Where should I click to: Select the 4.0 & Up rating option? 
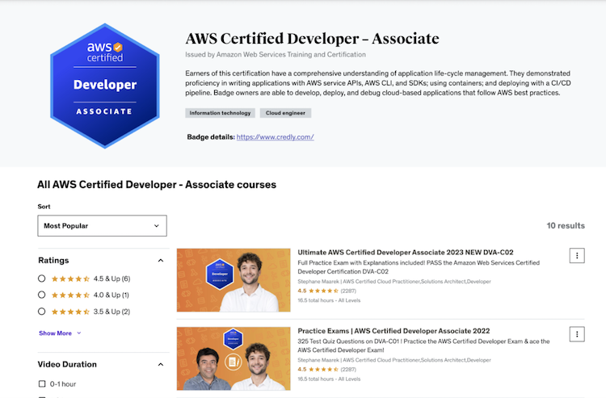[42, 295]
